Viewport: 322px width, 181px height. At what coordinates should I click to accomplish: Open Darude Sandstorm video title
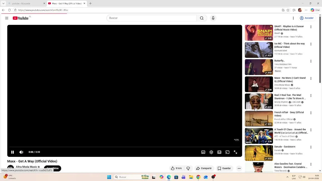point(285,147)
